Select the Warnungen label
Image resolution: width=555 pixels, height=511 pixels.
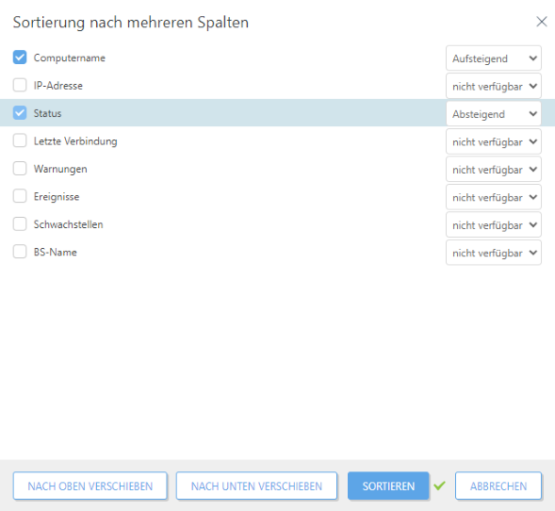[60, 169]
